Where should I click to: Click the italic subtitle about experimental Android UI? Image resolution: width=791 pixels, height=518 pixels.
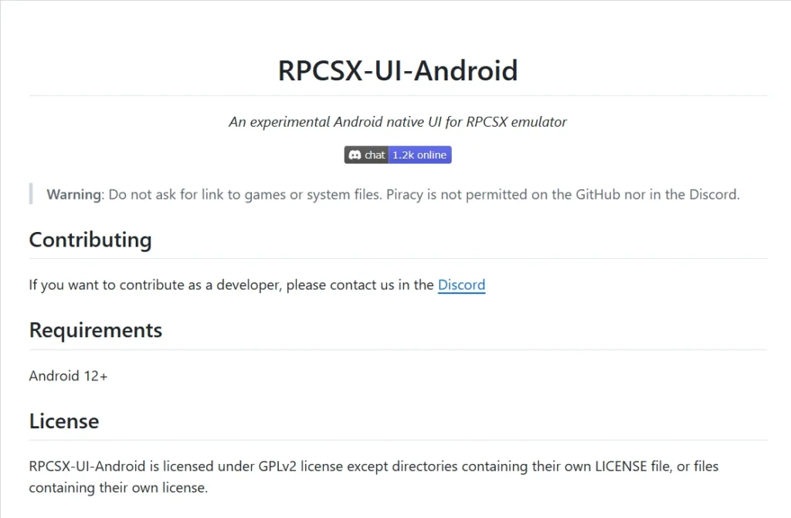click(x=398, y=122)
